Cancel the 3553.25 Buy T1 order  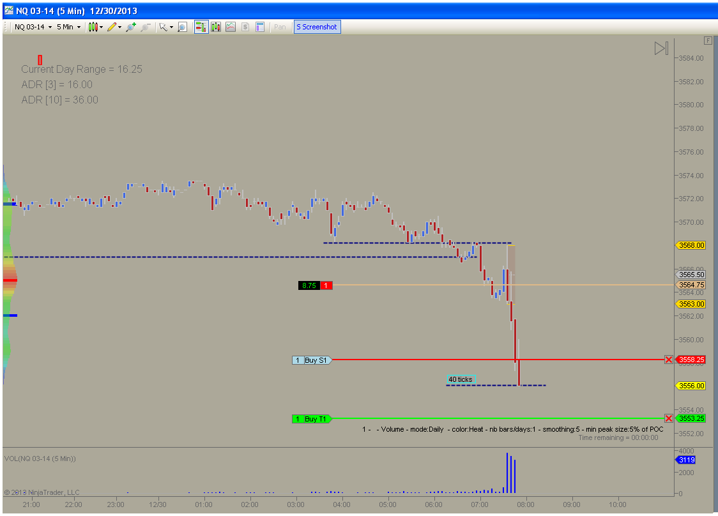pyautogui.click(x=669, y=418)
